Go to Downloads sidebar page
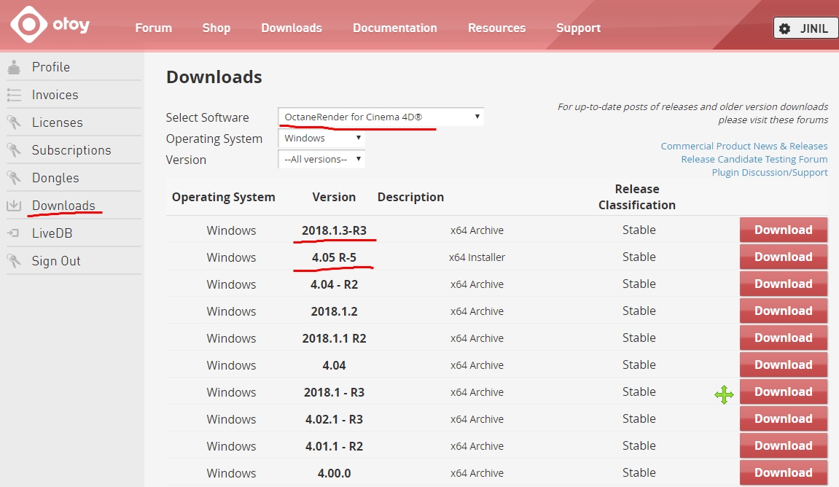 [63, 206]
